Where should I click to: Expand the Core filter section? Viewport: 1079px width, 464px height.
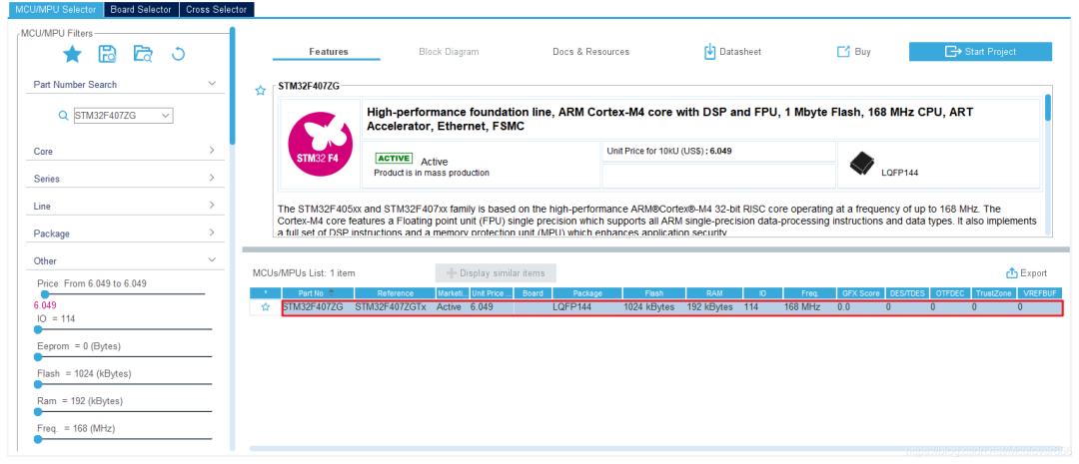[211, 150]
